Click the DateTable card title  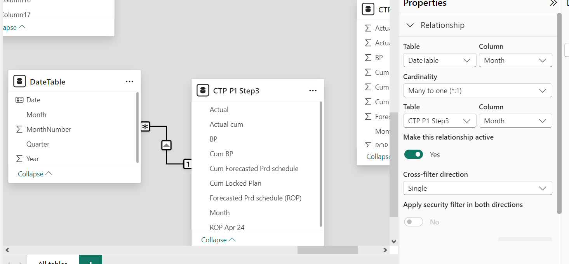48,82
